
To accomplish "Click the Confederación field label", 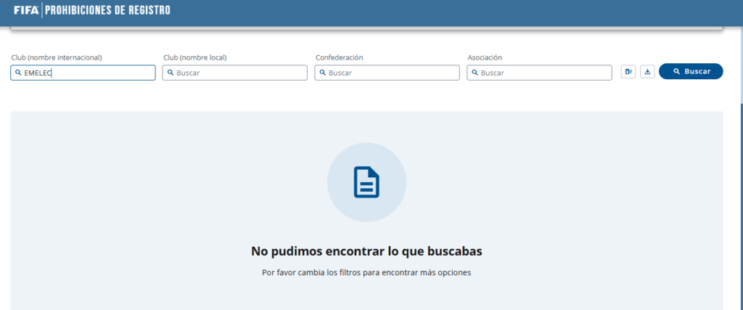I will click(x=339, y=57).
